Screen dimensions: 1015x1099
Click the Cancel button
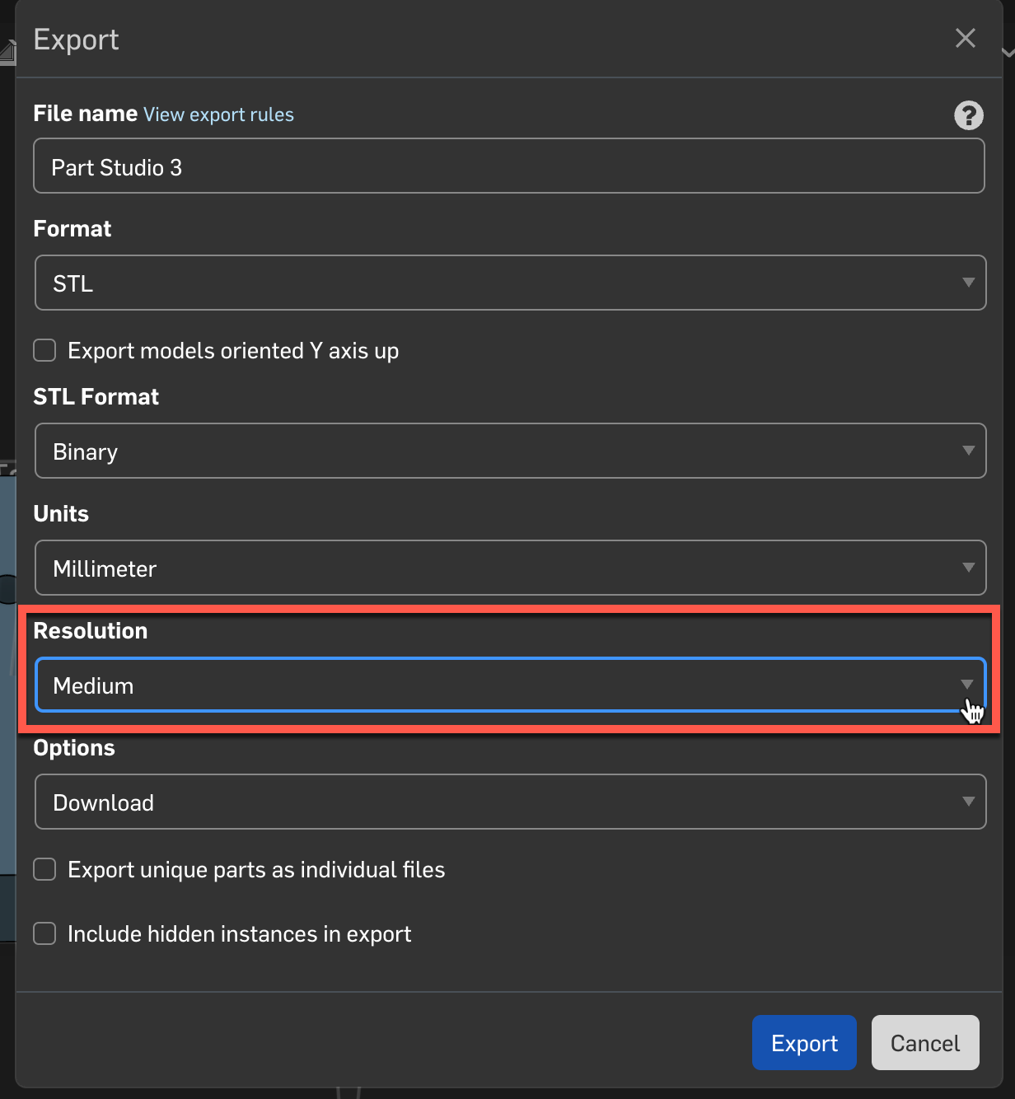(x=924, y=1043)
